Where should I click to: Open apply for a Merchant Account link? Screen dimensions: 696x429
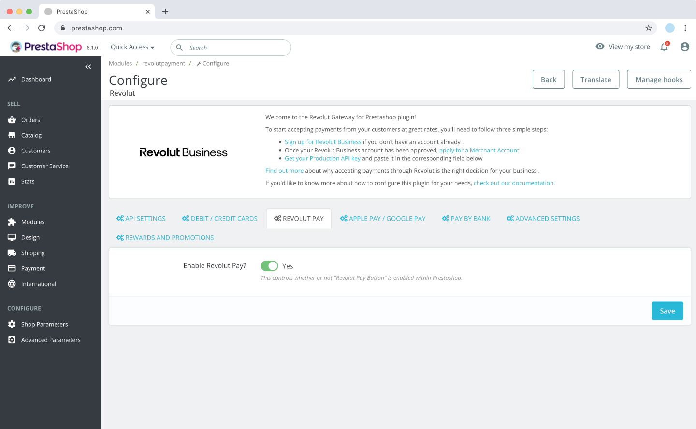(479, 150)
